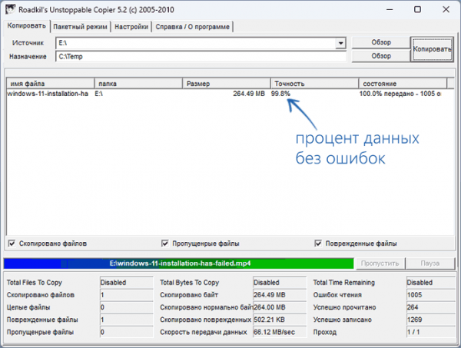Viewport: 461px width, 348px height.
Task: Click Скопировано байт value 264.49 MB
Action: 280,295
